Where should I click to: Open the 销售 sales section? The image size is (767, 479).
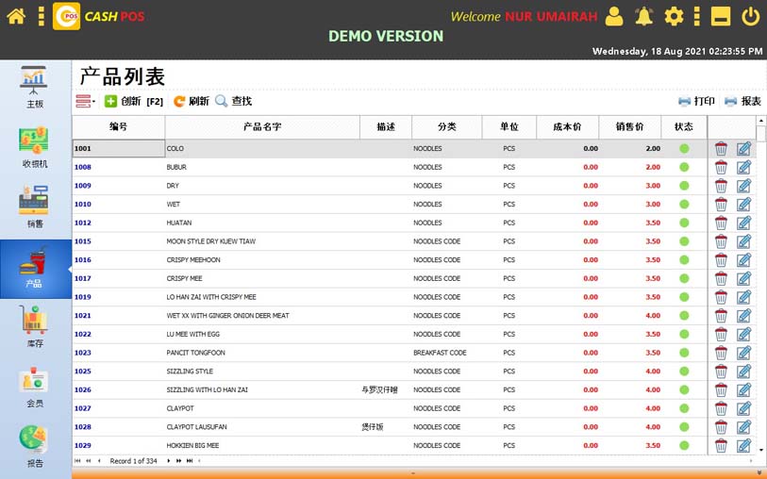tap(34, 206)
